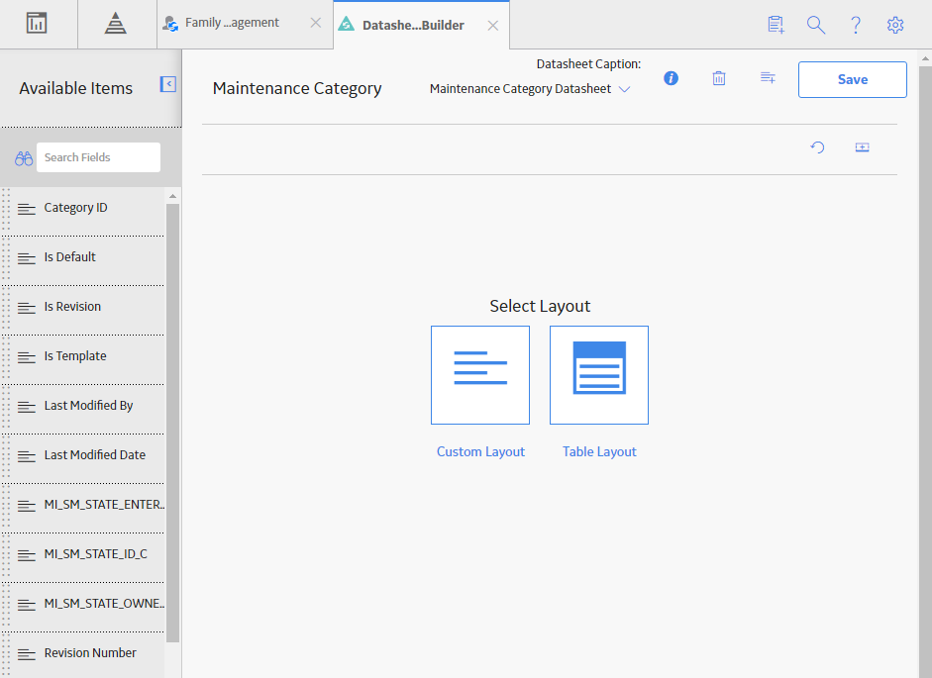The image size is (932, 678).
Task: Click the delete datasheet trash icon
Action: (719, 78)
